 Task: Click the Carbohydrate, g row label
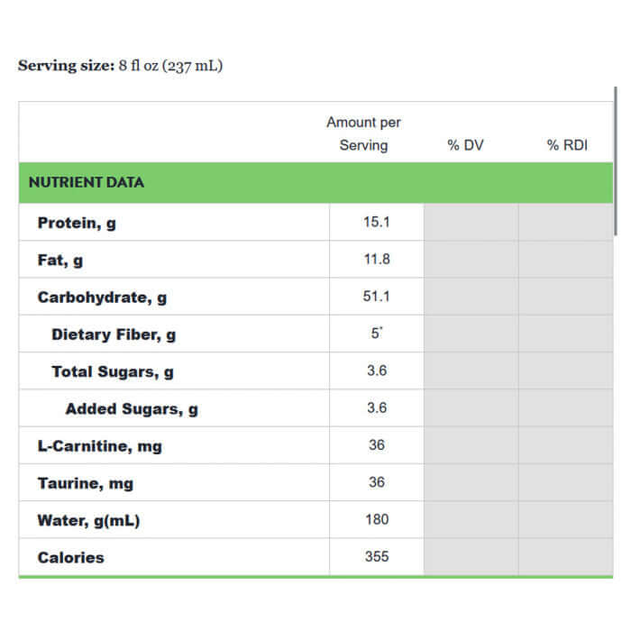coord(102,297)
